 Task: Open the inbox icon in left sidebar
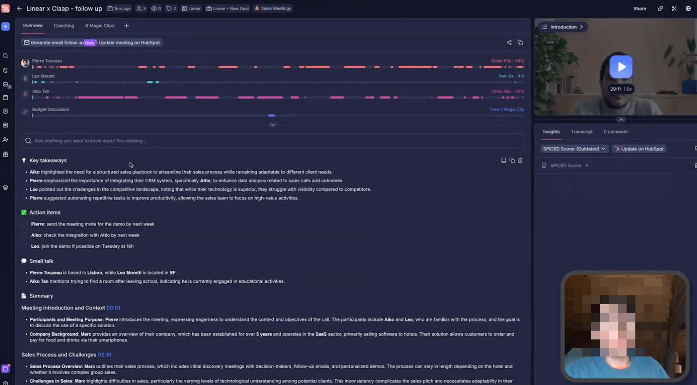click(x=5, y=84)
